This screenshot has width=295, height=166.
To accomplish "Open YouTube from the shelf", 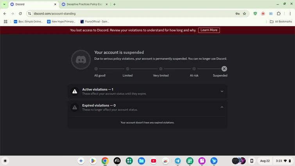I will pyautogui.click(x=153, y=161).
